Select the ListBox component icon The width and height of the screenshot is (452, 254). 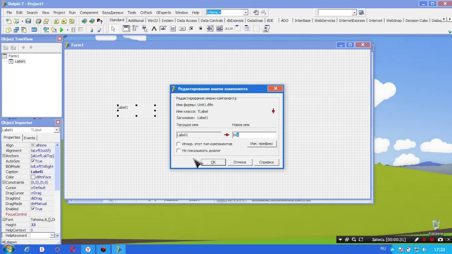coord(210,29)
